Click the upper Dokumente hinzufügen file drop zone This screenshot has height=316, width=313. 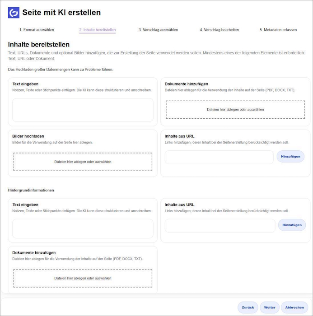[x=235, y=110]
